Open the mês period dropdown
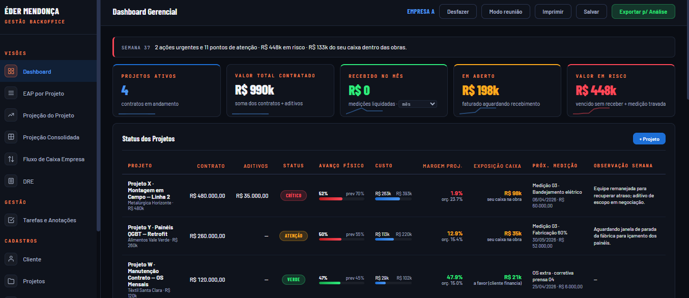This screenshot has height=298, width=689. [418, 104]
